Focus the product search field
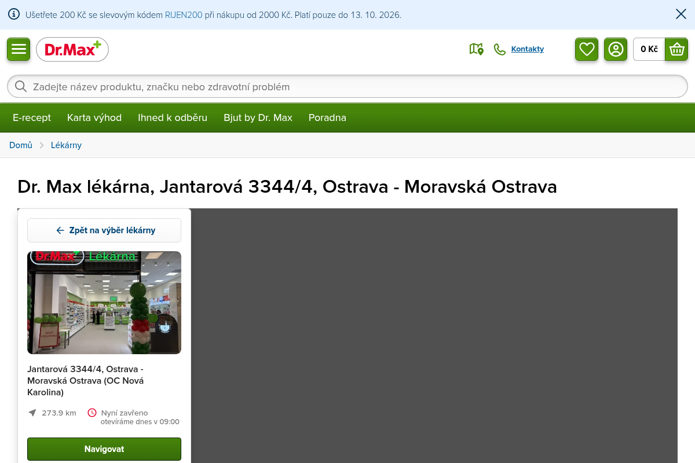 348,86
